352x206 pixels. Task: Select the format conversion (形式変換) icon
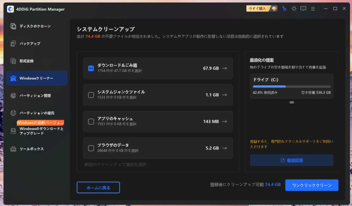click(x=13, y=61)
